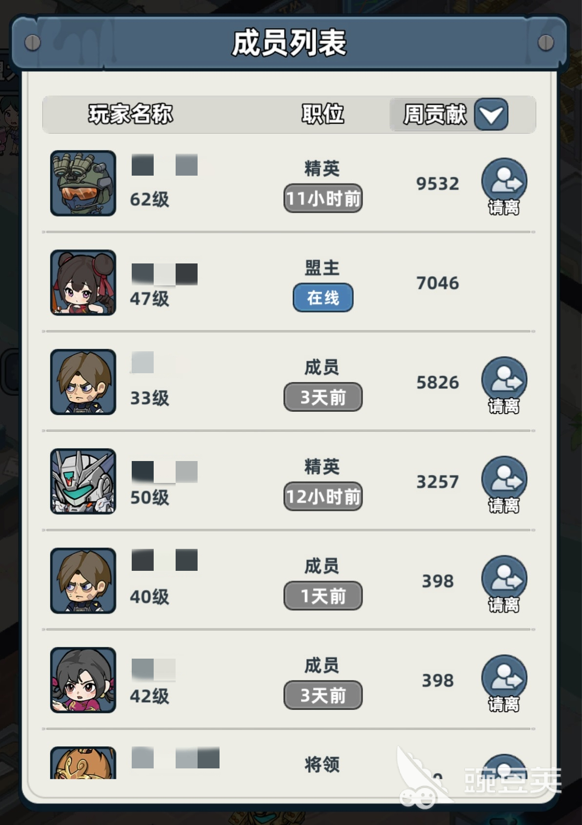Open the goggles soldier avatar profile
Screen dimensions: 582x825
click(x=83, y=183)
